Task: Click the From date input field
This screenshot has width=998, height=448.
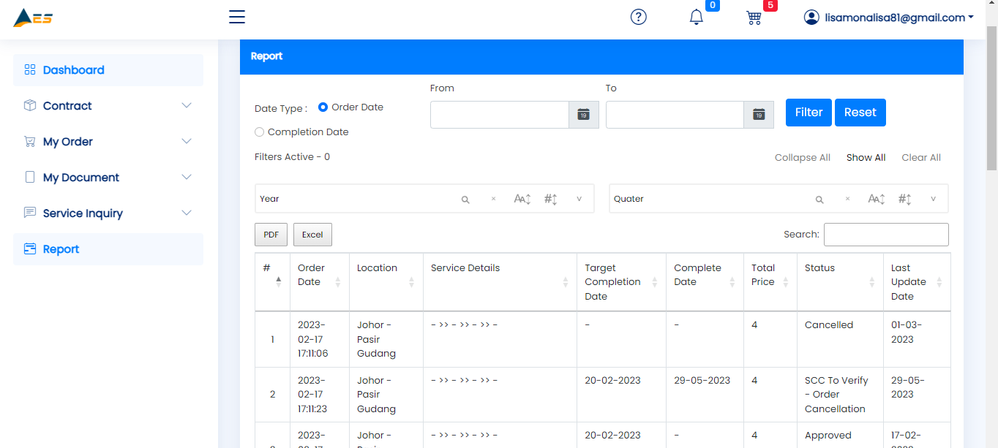Action: pyautogui.click(x=500, y=115)
